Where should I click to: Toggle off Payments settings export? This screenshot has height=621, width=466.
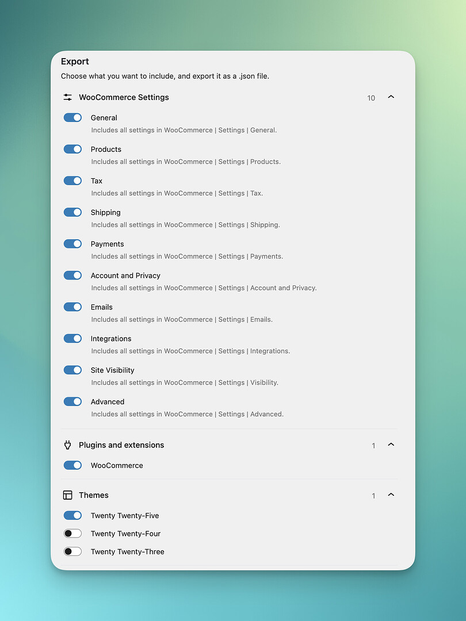click(x=73, y=244)
